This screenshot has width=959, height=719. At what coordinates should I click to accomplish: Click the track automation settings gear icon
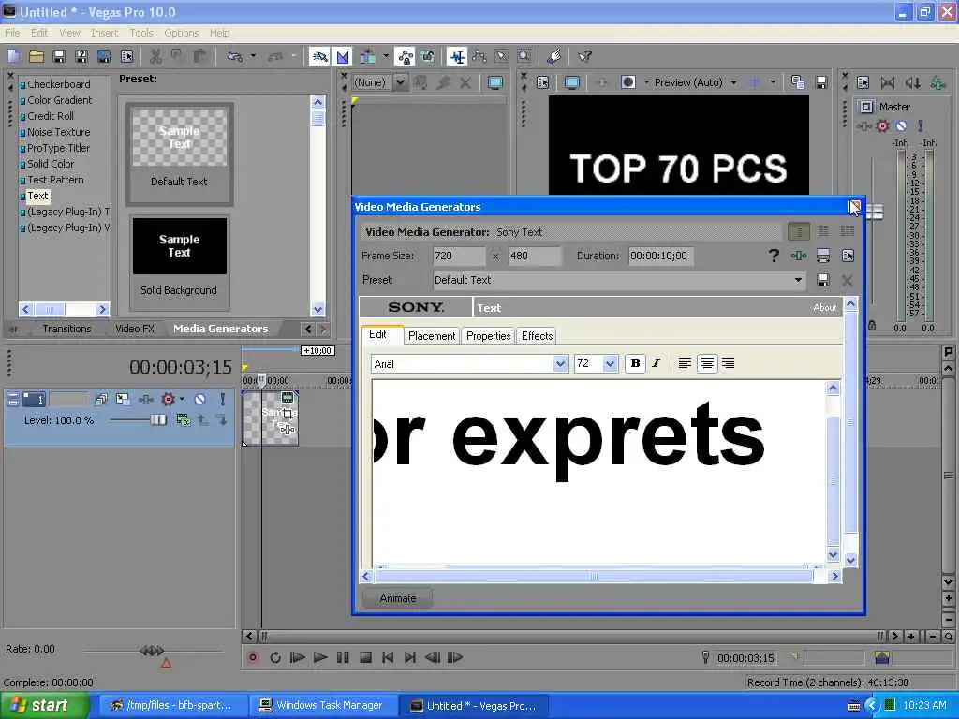(x=169, y=399)
